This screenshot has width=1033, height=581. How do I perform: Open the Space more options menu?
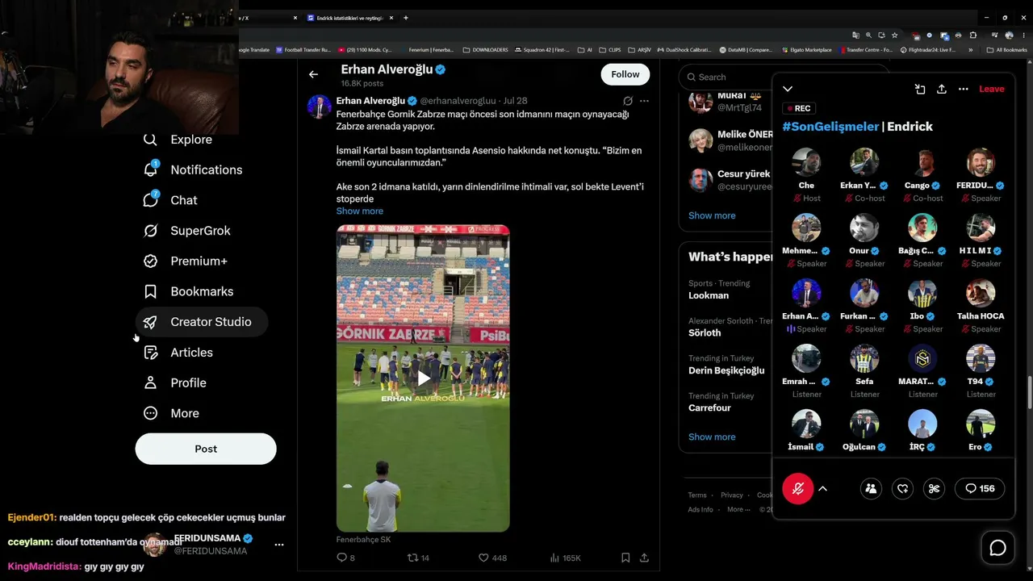[x=963, y=89]
